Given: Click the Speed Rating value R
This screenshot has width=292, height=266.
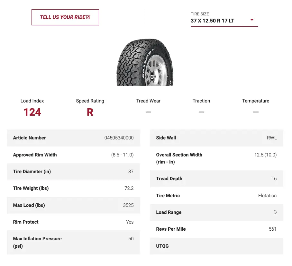Looking at the screenshot, I should tap(90, 112).
